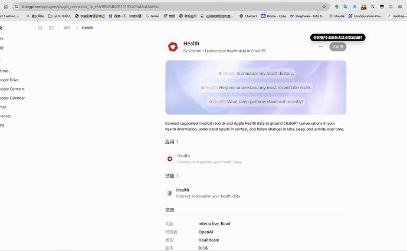Select the Finances sidebar item

point(5,116)
